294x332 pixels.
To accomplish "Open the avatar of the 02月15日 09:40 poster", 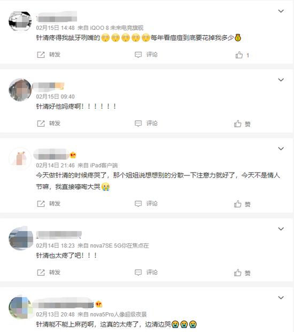I will tap(20, 90).
